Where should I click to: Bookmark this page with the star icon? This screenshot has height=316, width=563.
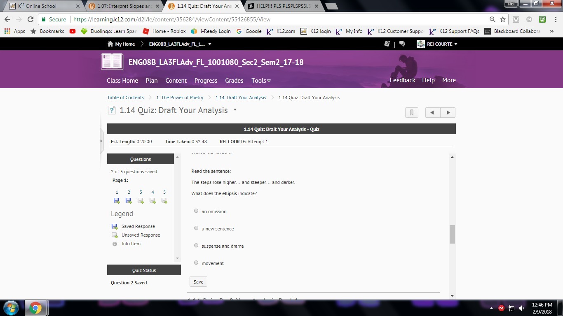pyautogui.click(x=503, y=19)
